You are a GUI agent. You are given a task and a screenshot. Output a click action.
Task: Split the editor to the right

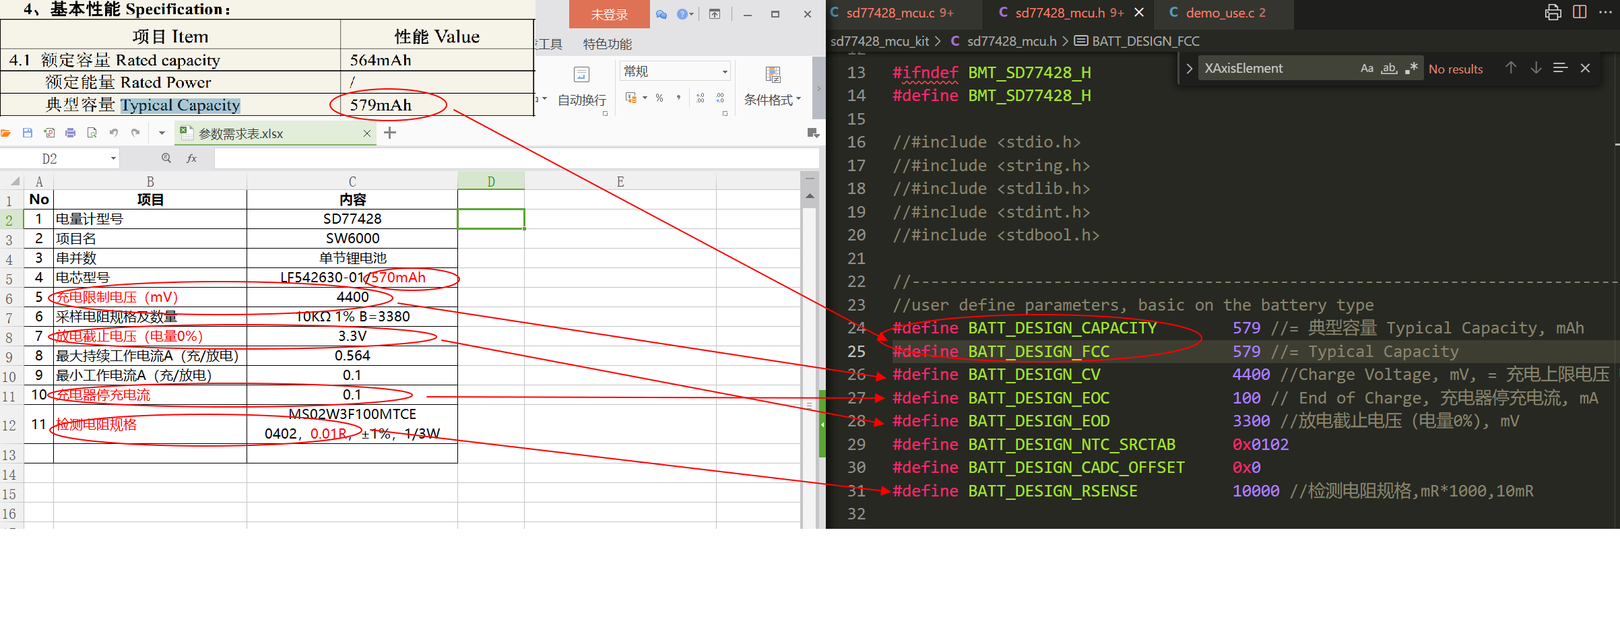[x=1580, y=13]
